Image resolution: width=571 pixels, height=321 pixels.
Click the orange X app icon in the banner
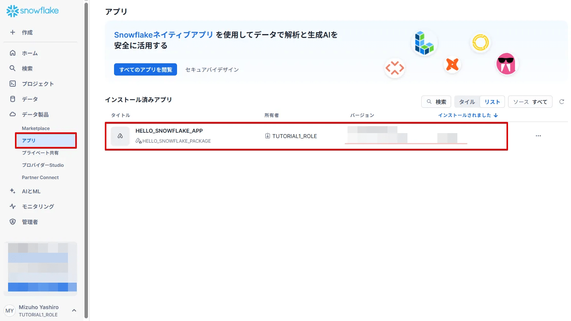452,64
